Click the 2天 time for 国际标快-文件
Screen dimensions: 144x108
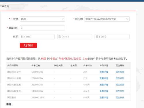pyautogui.click(x=85, y=72)
